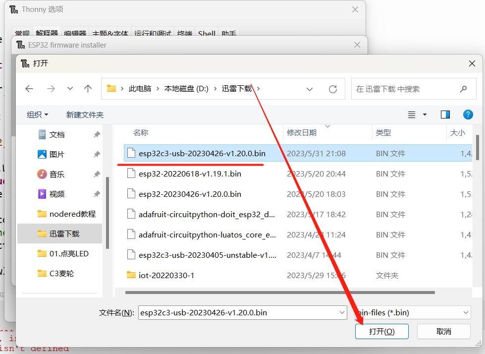This screenshot has width=485, height=354.
Task: Expand the chevron after 此电脑 in path
Action: click(x=158, y=89)
